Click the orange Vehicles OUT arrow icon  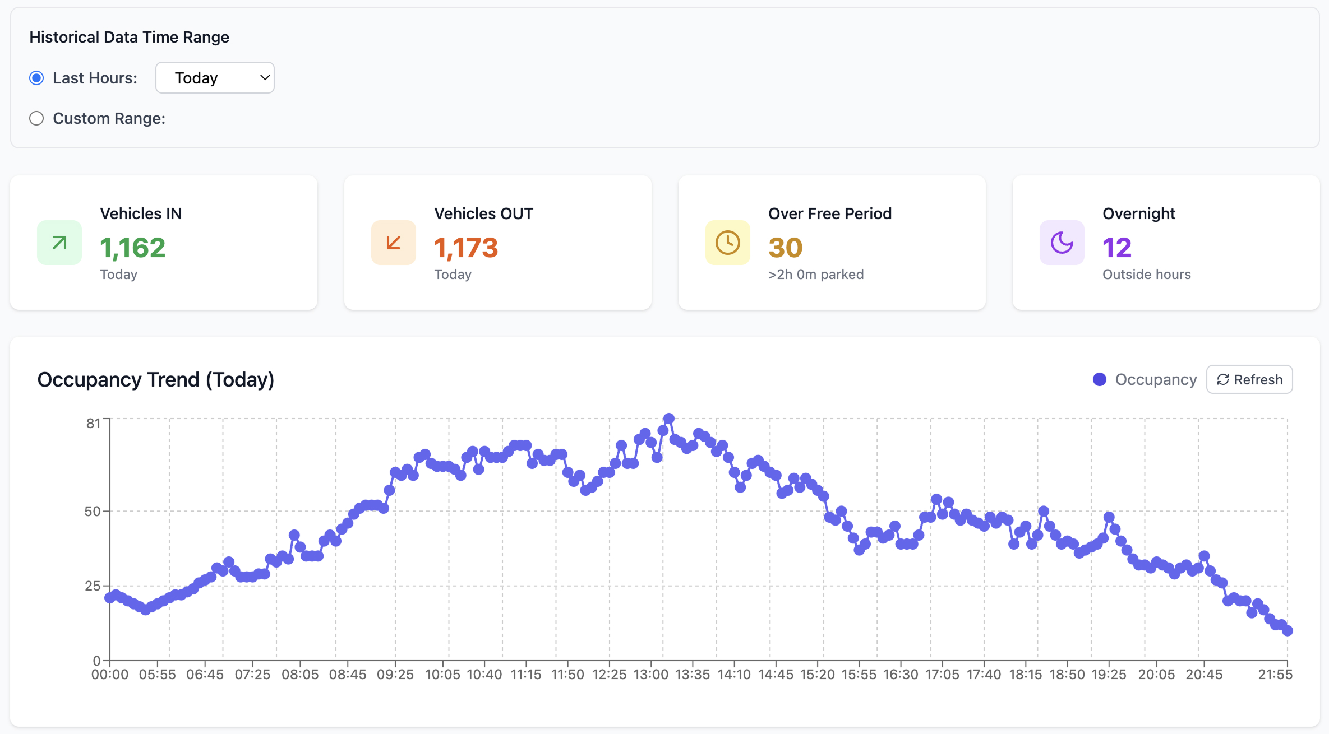tap(393, 242)
